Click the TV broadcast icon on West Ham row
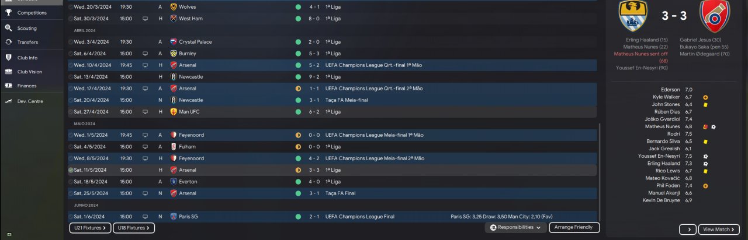The width and height of the screenshot is (748, 240). (146, 19)
